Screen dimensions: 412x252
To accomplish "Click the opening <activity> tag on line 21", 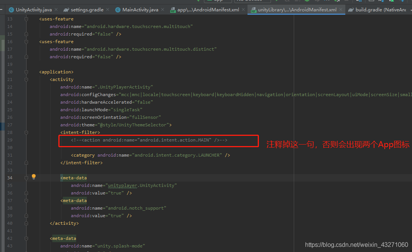I will point(61,79).
